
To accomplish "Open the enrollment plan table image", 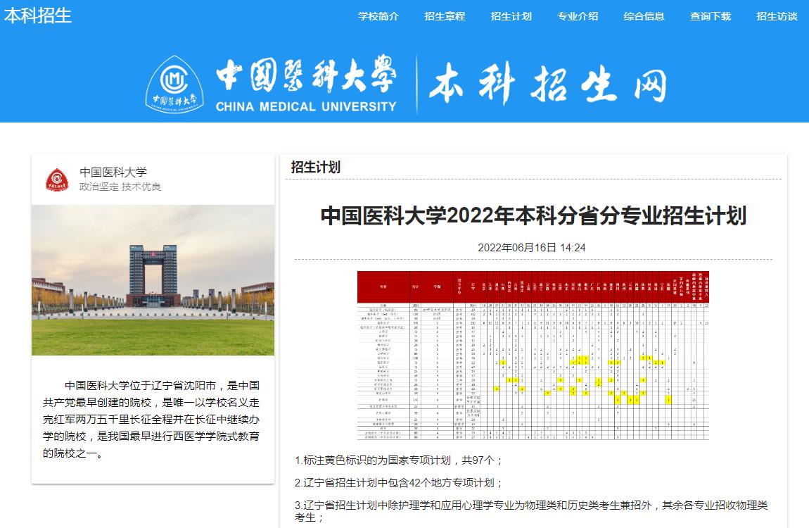I will point(533,355).
